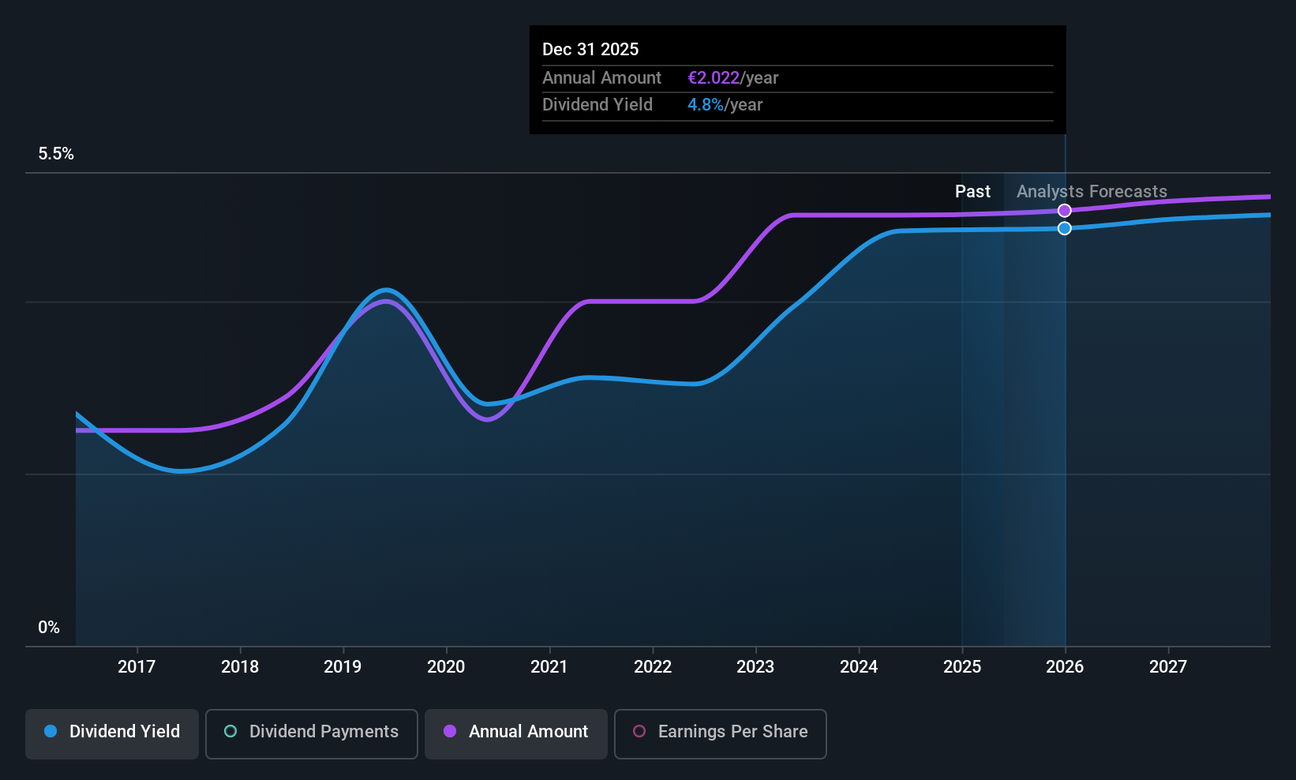The width and height of the screenshot is (1296, 780).
Task: Click the €2.022 annual amount in tooltip
Action: pyautogui.click(x=714, y=78)
